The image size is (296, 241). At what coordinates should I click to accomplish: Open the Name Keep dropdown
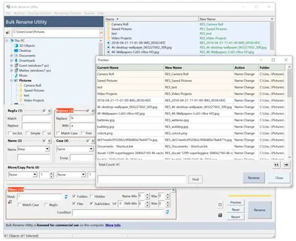point(47,149)
